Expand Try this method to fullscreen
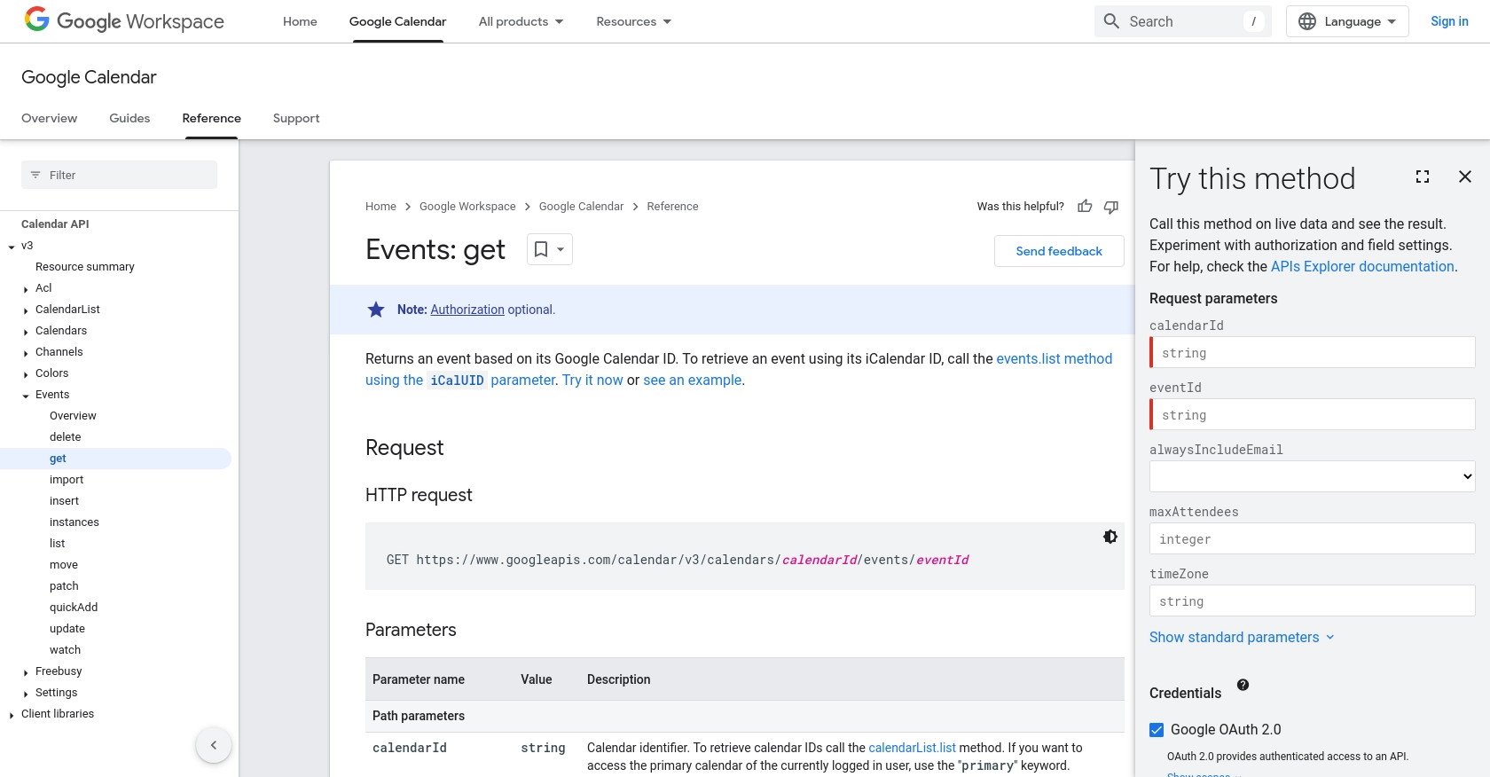The image size is (1490, 777). [1423, 177]
